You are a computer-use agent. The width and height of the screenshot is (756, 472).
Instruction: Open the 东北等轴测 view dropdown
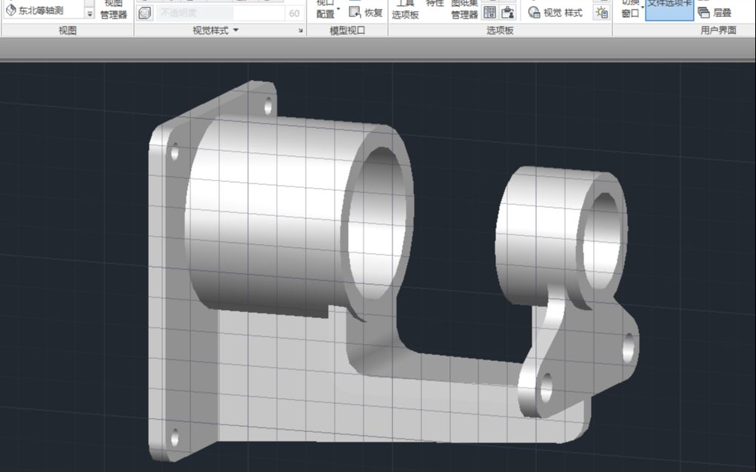pos(90,10)
